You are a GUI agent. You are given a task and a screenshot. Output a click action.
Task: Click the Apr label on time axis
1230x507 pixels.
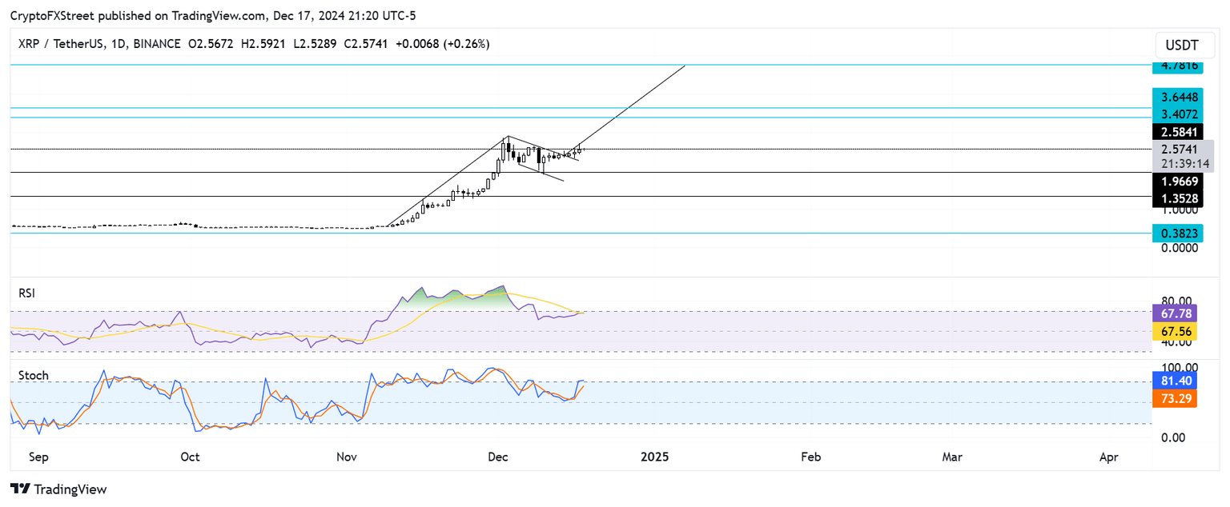point(1108,457)
